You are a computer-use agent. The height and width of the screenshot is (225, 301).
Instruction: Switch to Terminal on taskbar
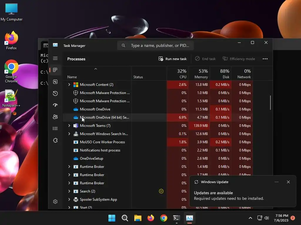177,218
